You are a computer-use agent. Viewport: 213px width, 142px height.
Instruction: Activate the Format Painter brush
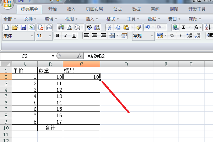(138, 27)
